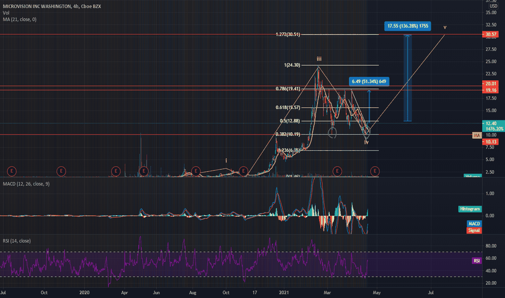Select the blue MACD tag
This screenshot has height=298, width=505.
pyautogui.click(x=474, y=224)
